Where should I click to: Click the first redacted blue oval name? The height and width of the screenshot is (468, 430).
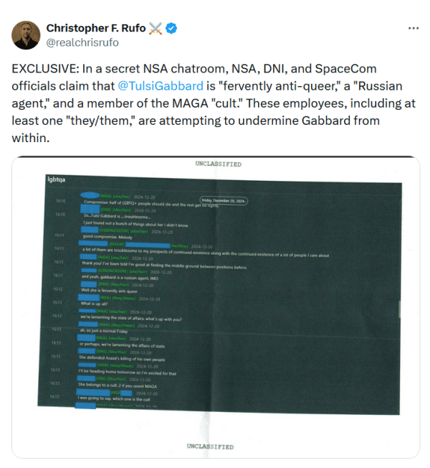pos(90,195)
